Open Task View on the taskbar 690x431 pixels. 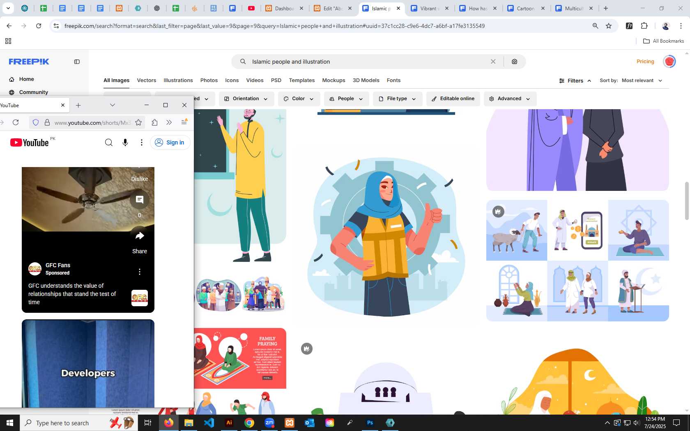(x=148, y=423)
